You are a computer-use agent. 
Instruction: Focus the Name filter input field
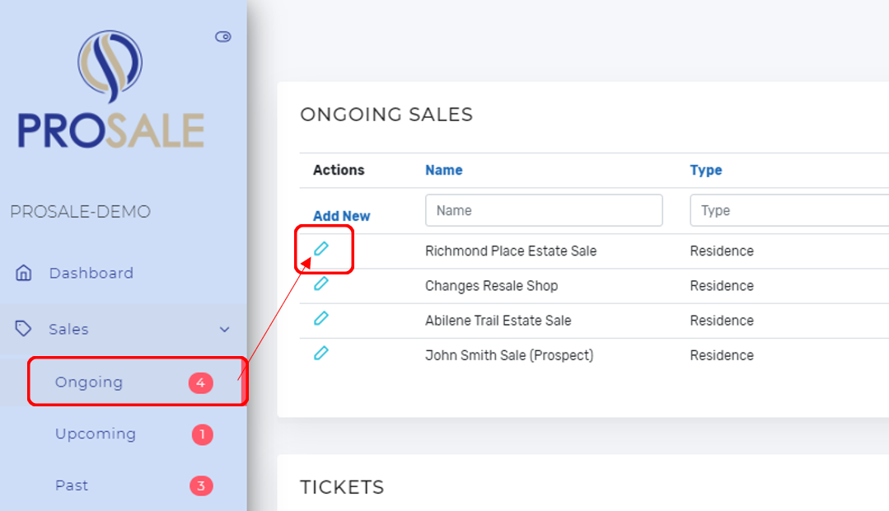[x=544, y=210]
